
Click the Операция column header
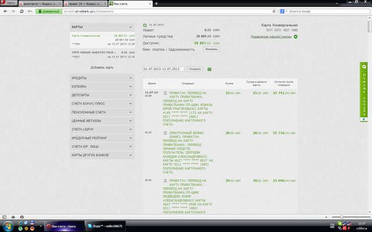tap(188, 84)
